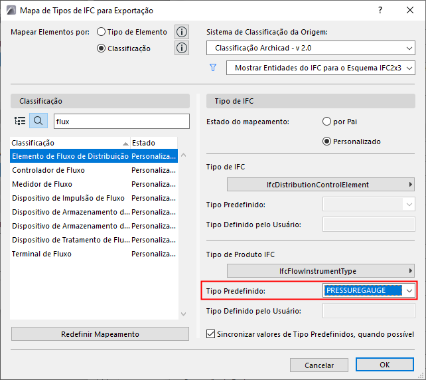This screenshot has width=426, height=380.
Task: Click the help question mark in title bar
Action: coord(380,11)
